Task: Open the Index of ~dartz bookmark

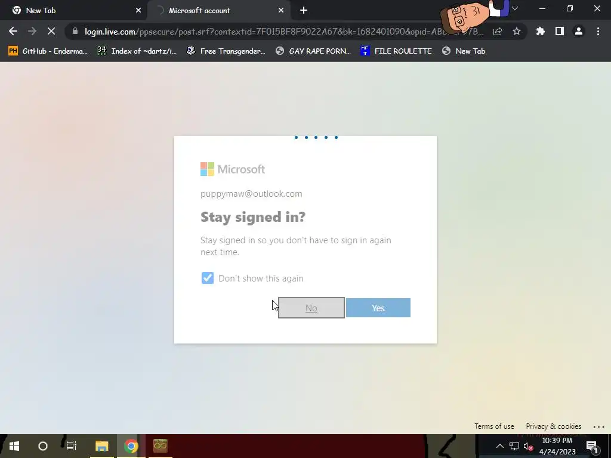Action: (137, 51)
